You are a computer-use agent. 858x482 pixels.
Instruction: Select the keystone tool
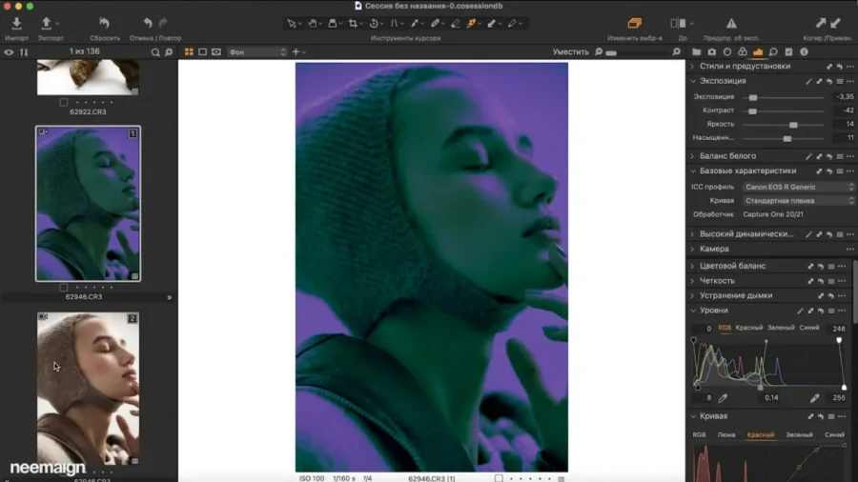(x=394, y=24)
